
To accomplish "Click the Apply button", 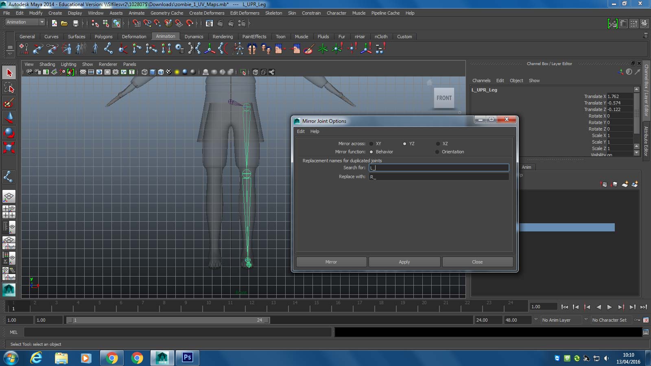I will [x=404, y=262].
